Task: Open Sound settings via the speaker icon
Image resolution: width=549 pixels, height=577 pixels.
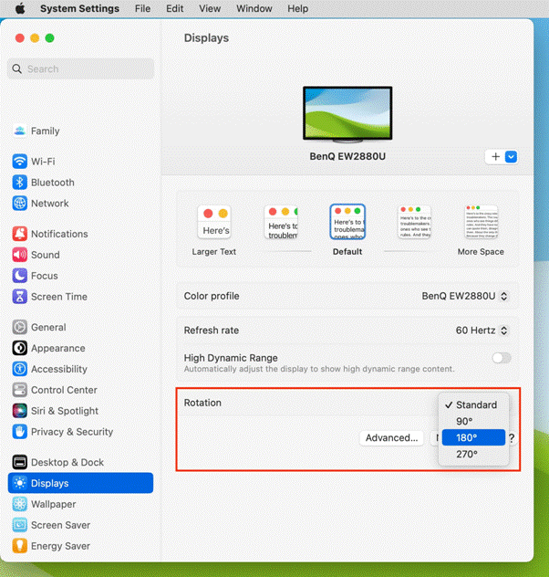Action: 20,255
